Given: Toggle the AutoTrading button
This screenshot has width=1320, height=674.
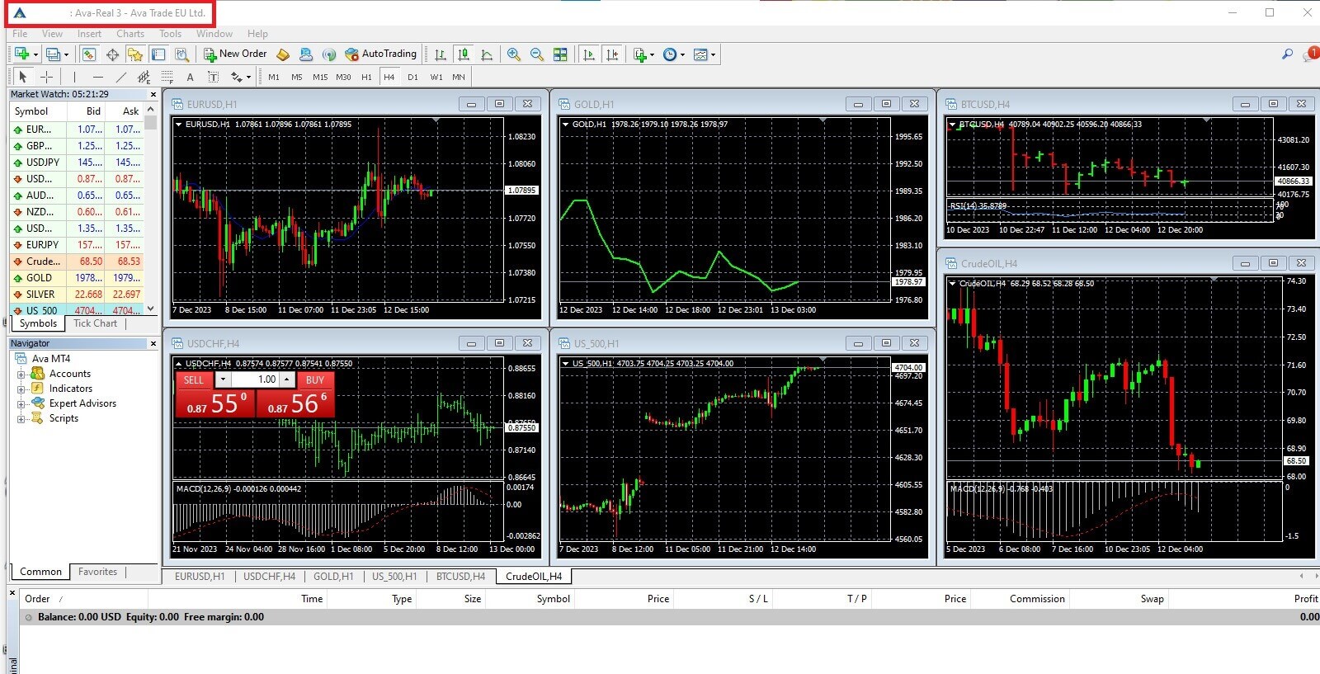Looking at the screenshot, I should (x=380, y=54).
